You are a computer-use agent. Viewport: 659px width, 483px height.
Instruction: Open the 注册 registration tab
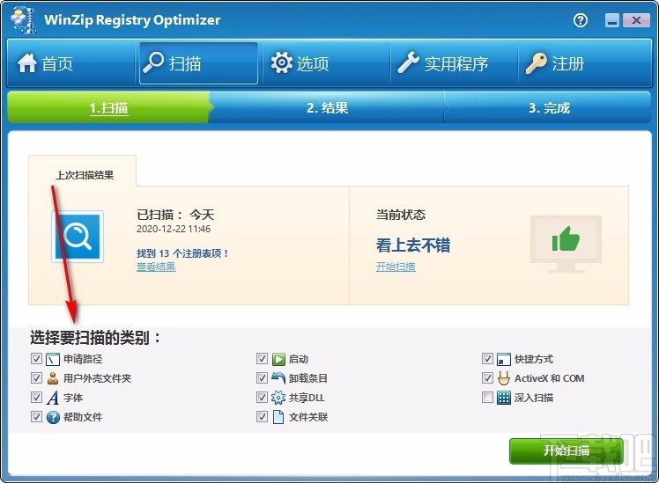coord(585,63)
